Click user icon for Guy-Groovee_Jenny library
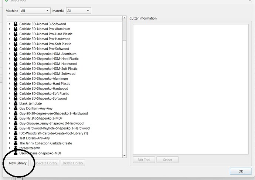The image size is (255, 180). 16,123
